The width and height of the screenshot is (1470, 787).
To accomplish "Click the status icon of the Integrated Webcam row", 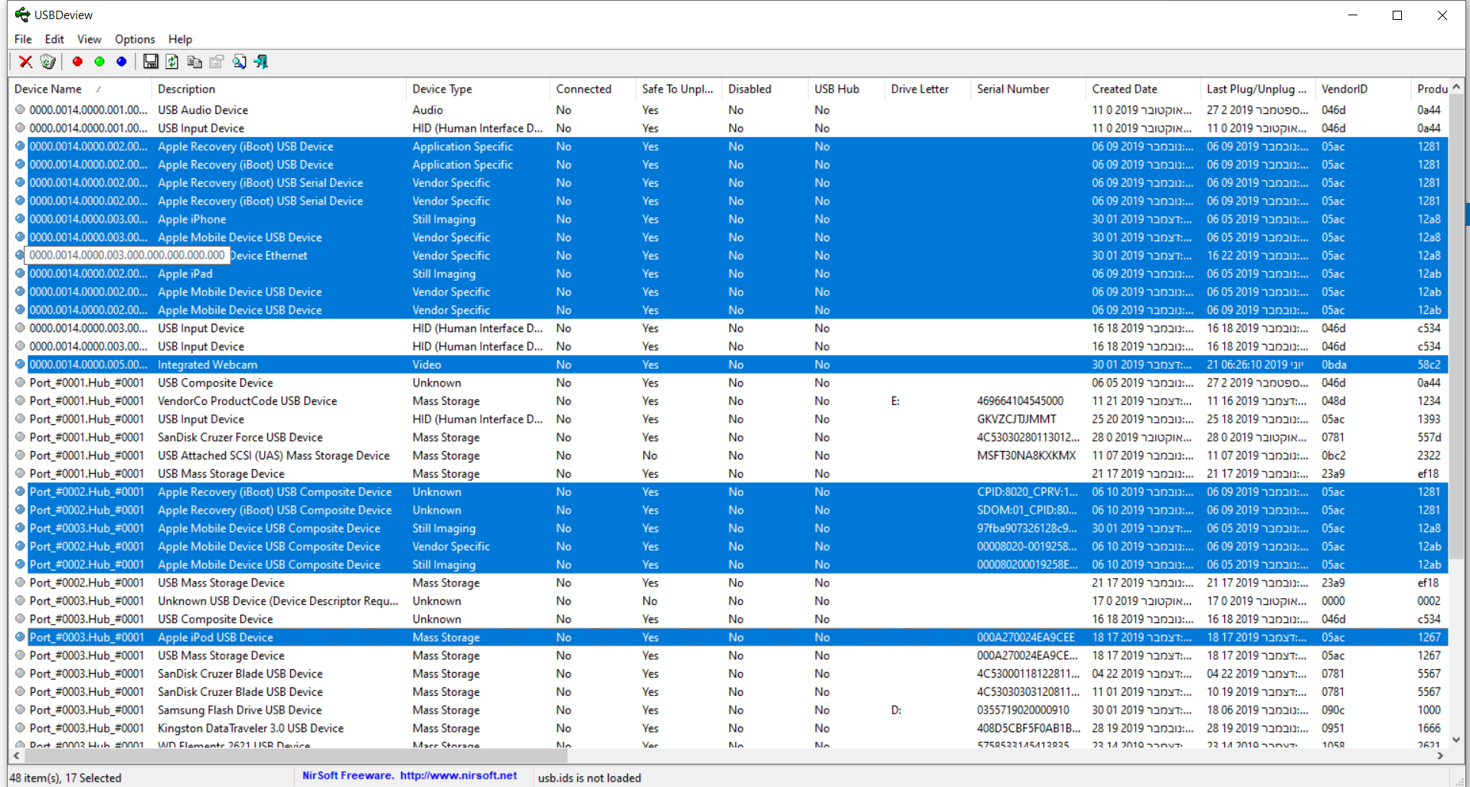I will 20,364.
